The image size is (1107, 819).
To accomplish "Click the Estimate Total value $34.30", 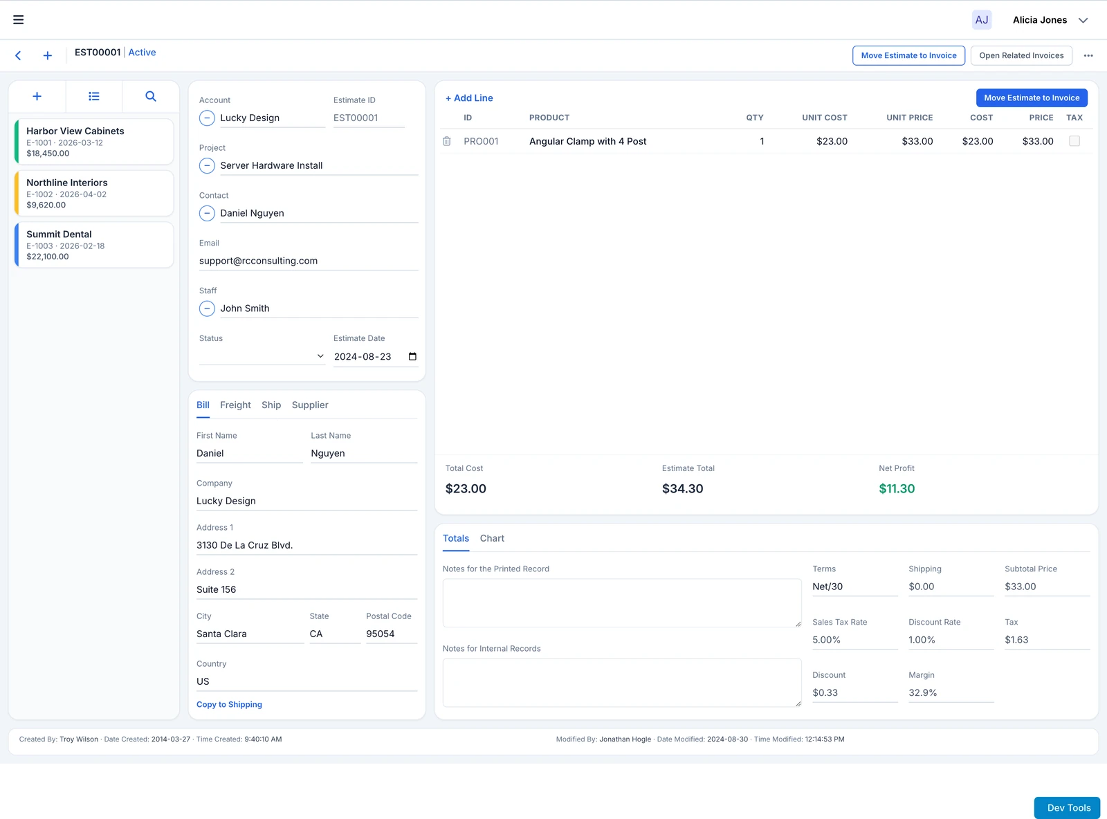I will click(682, 489).
